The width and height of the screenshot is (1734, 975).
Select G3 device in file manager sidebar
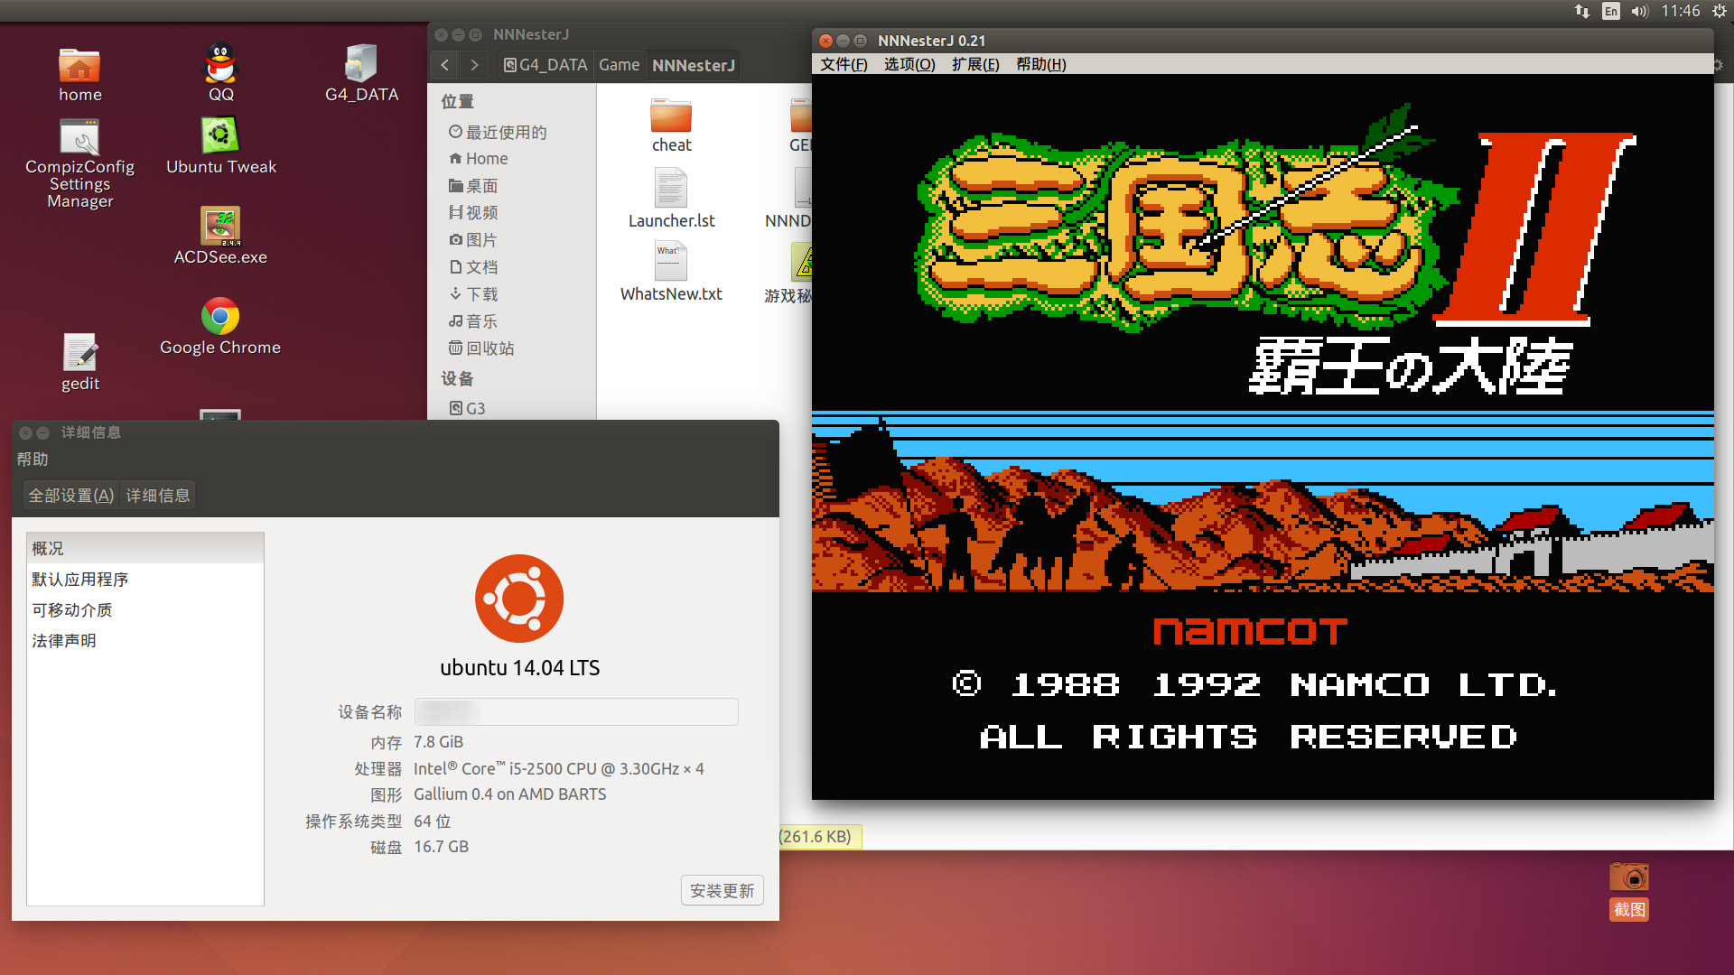[467, 408]
